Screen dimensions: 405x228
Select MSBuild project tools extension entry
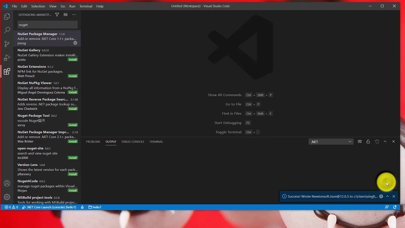click(x=47, y=200)
